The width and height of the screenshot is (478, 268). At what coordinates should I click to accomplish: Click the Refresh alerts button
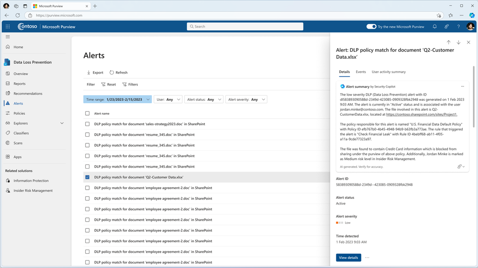click(119, 73)
